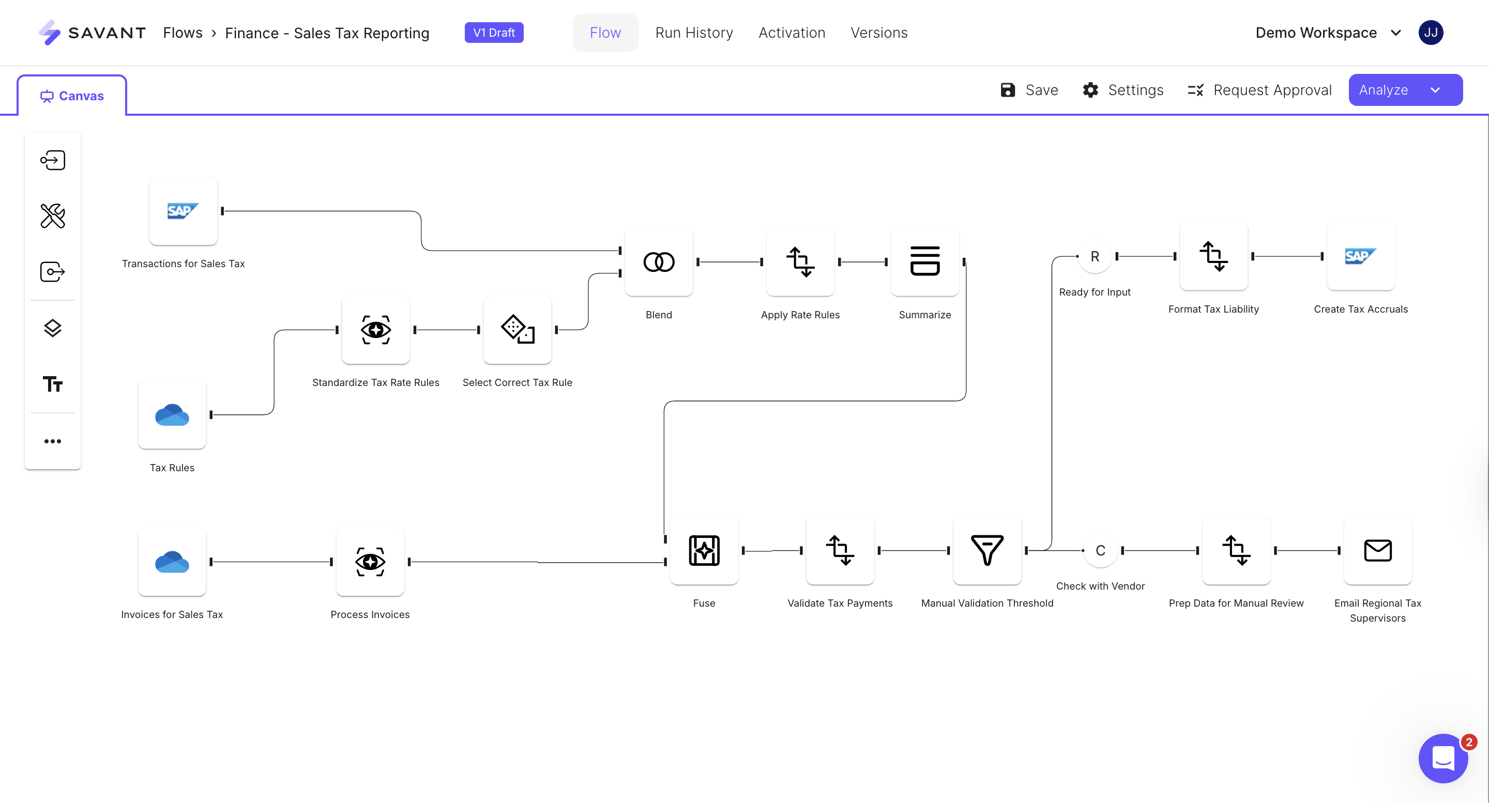Go to Flows breadcrumb link
This screenshot has height=803, width=1489.
(x=183, y=33)
